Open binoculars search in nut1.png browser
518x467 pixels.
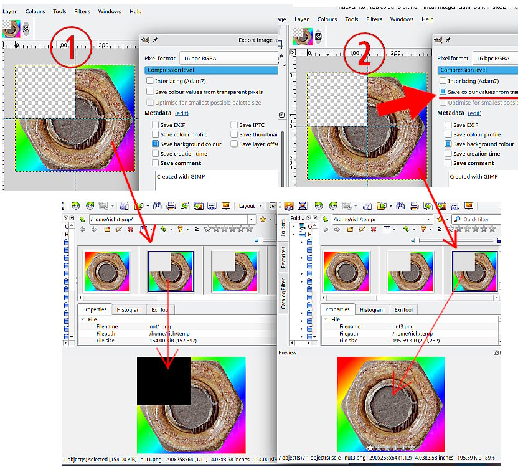click(x=158, y=206)
